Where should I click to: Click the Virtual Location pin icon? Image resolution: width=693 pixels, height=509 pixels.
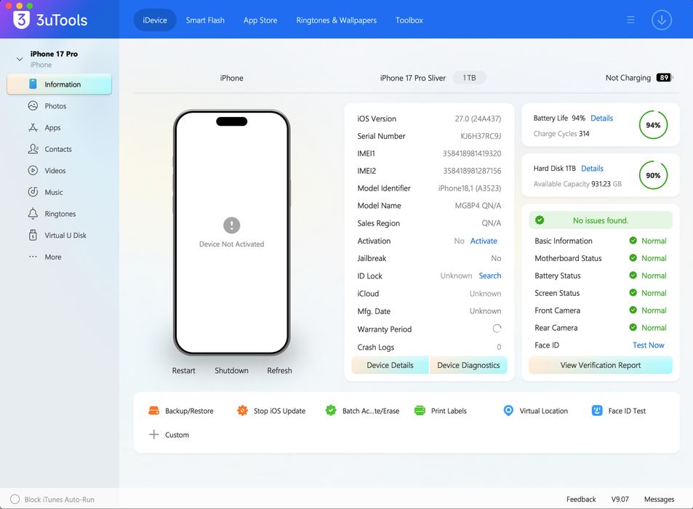508,410
